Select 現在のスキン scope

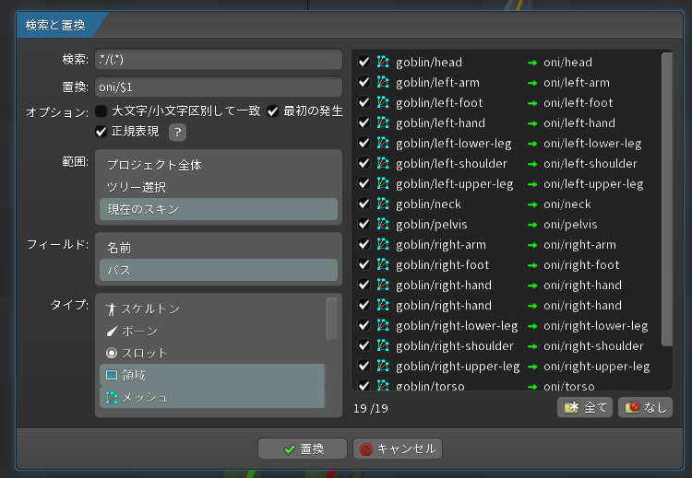point(219,209)
